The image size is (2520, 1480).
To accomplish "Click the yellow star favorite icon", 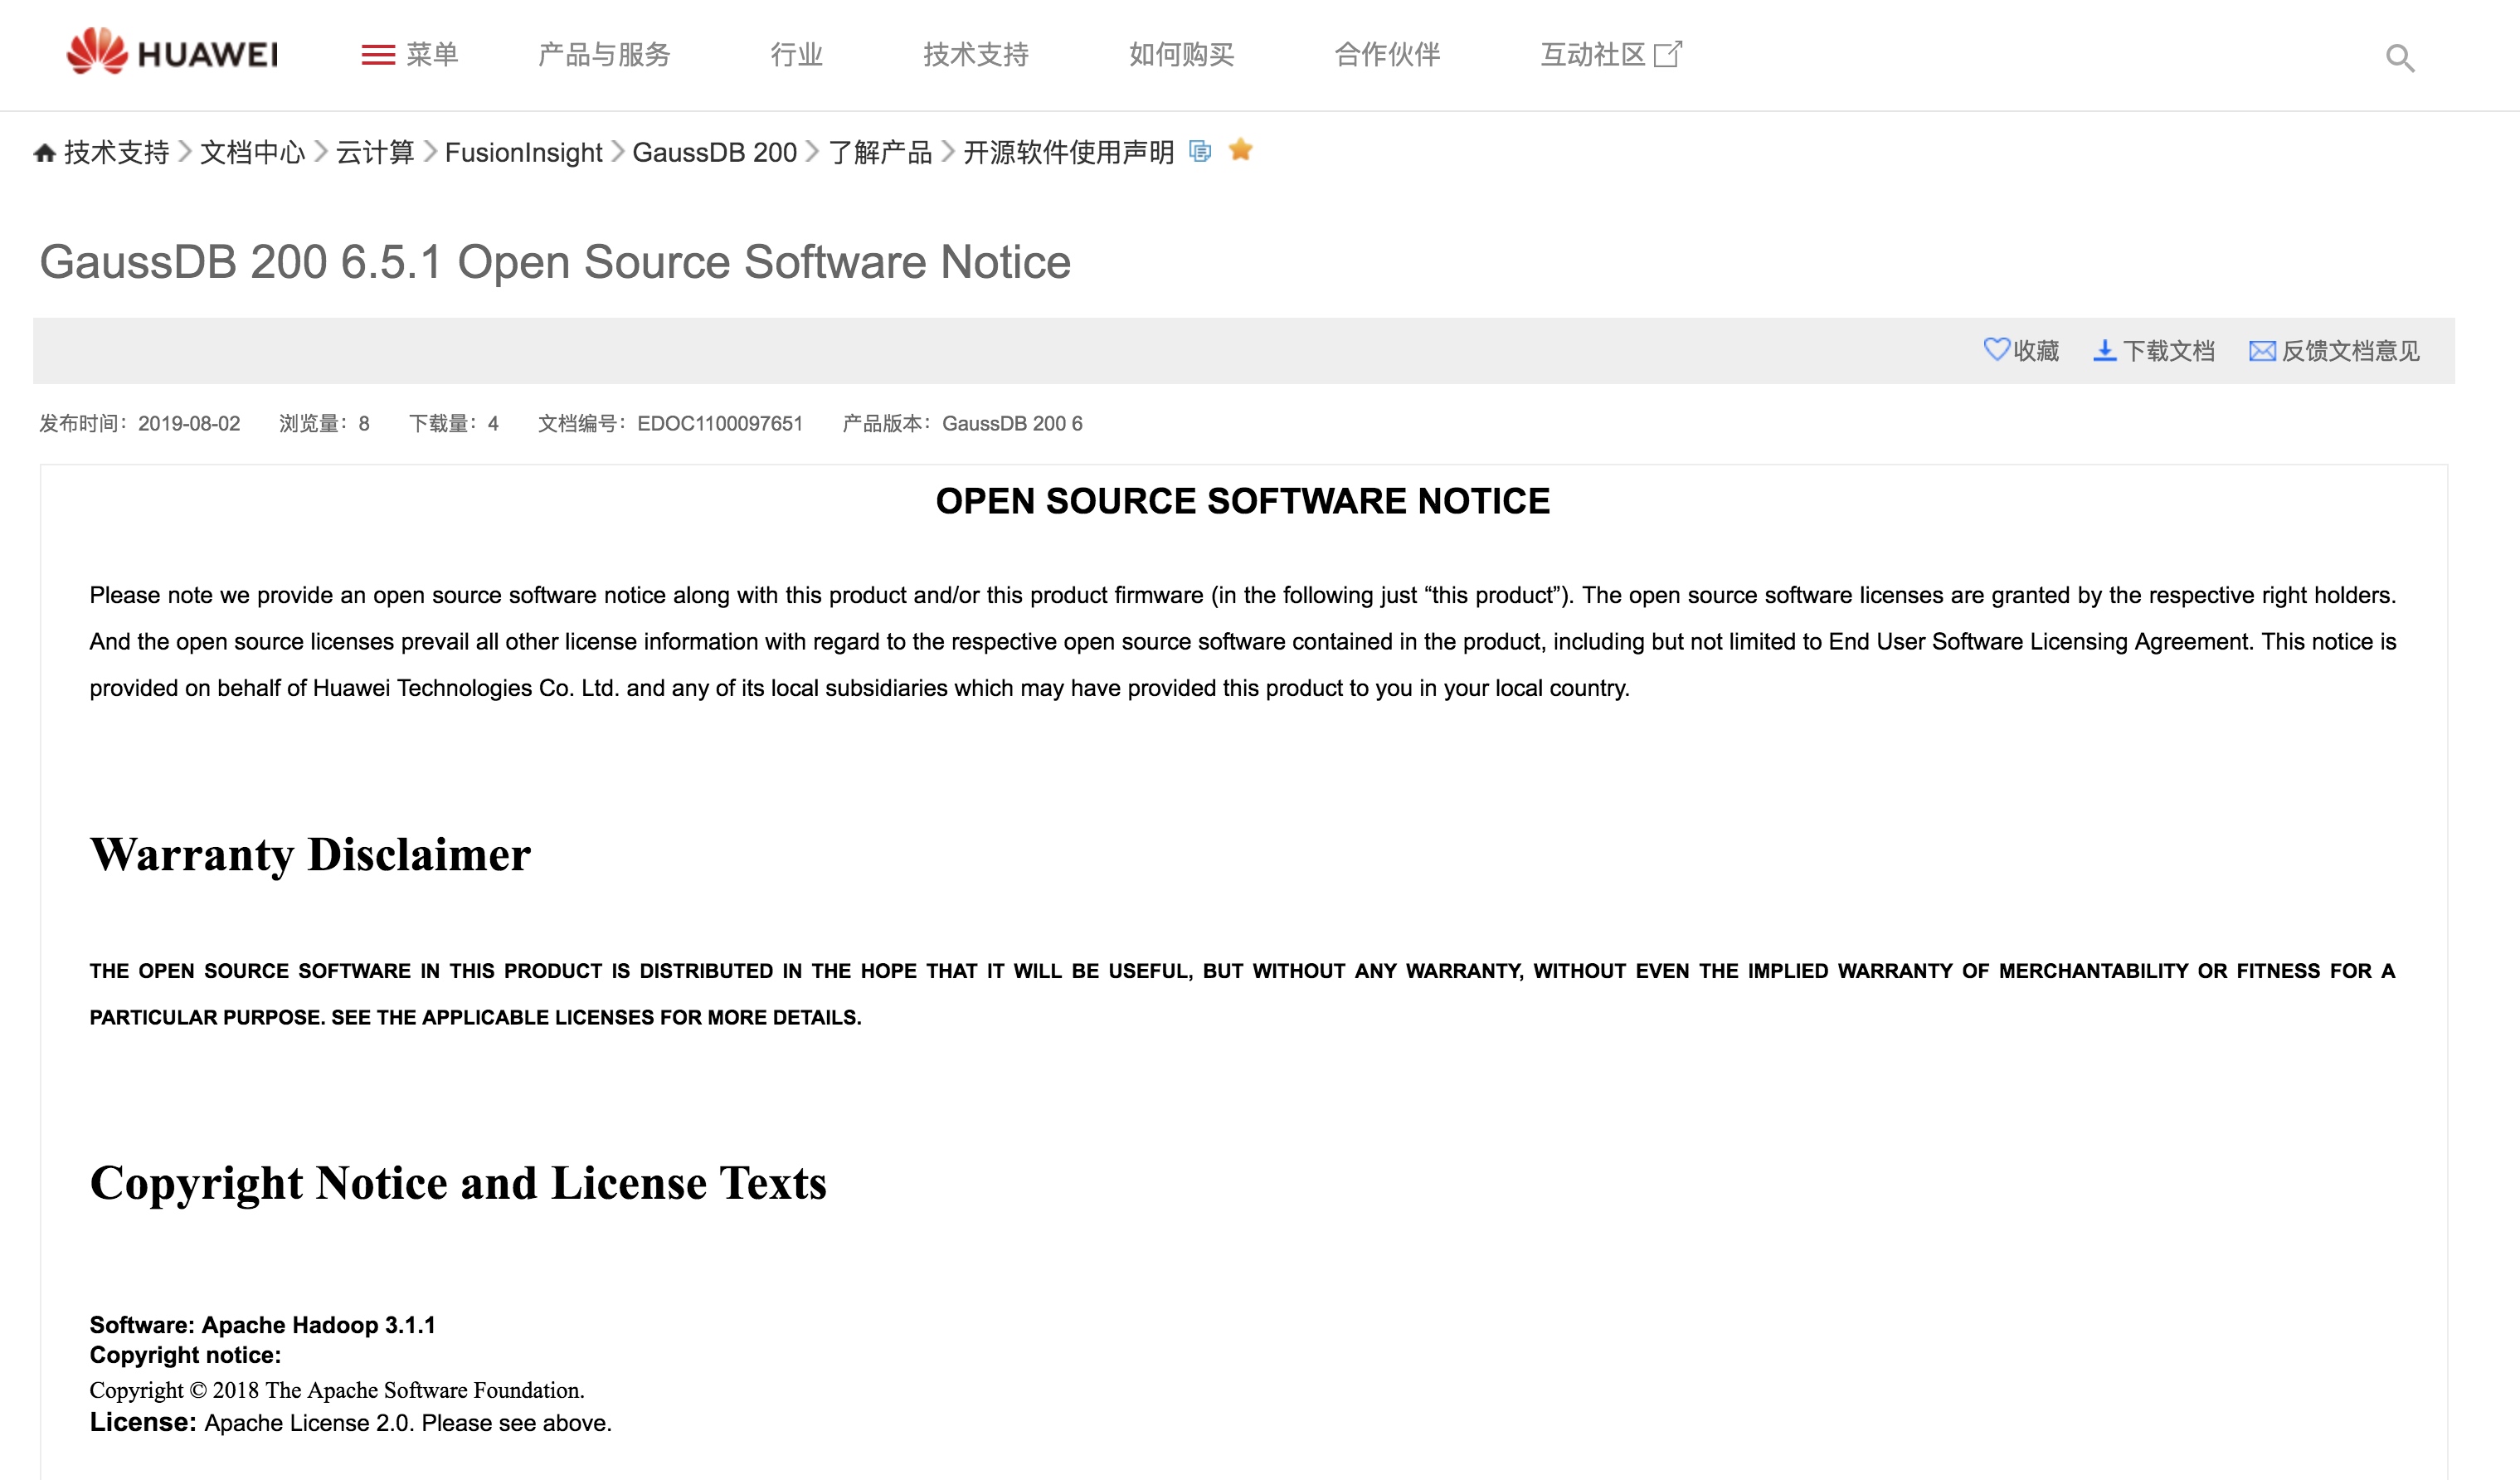I will coord(1241,150).
